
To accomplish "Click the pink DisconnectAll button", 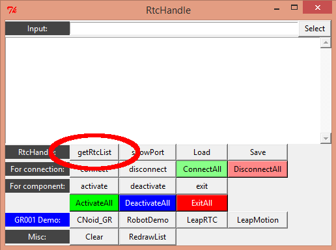I will click(258, 169).
